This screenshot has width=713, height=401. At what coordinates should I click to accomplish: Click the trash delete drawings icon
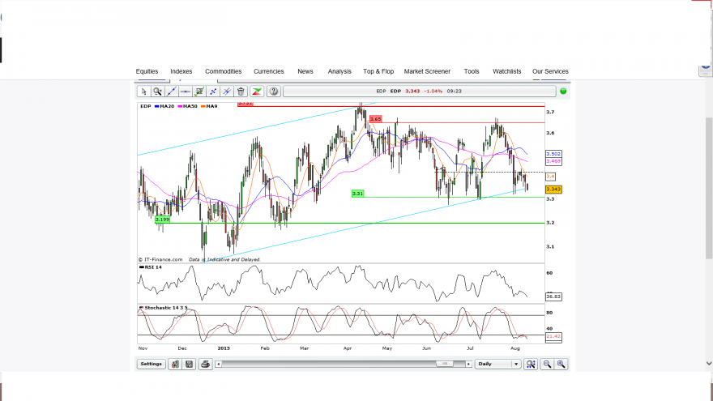241,92
